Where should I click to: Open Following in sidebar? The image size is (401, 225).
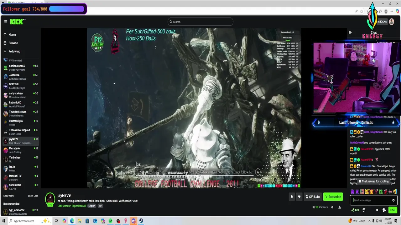[x=14, y=51]
